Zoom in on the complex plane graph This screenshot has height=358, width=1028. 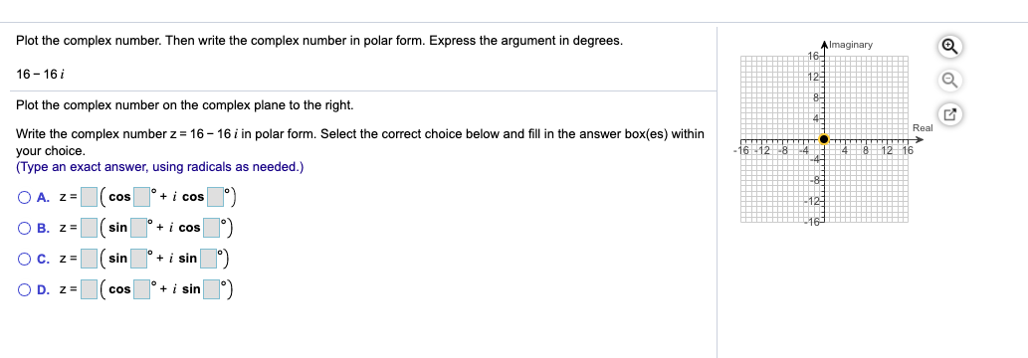(x=948, y=47)
